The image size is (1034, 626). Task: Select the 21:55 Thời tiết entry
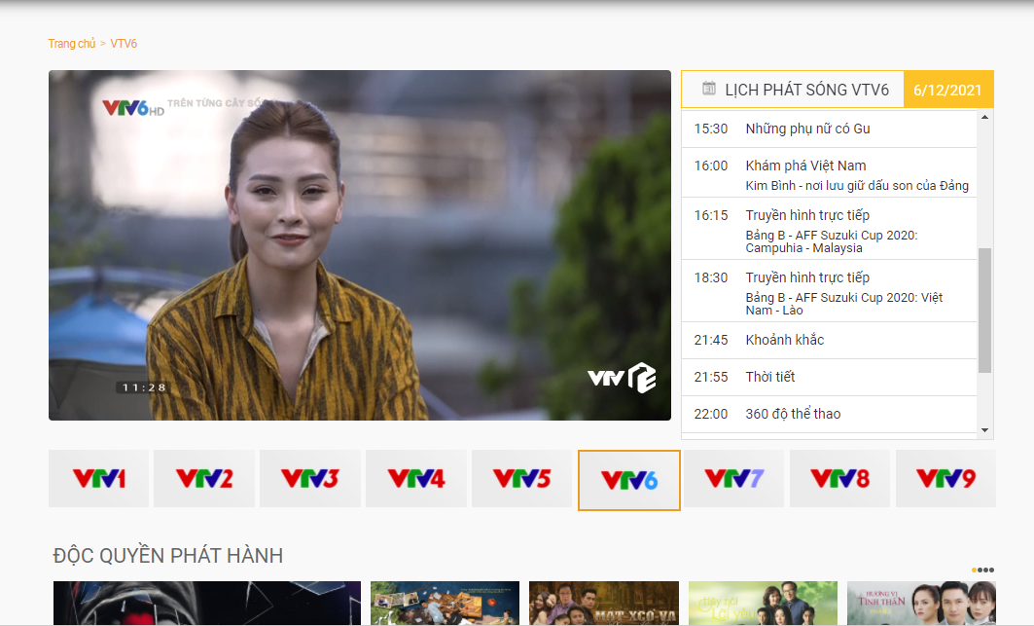[x=829, y=377]
